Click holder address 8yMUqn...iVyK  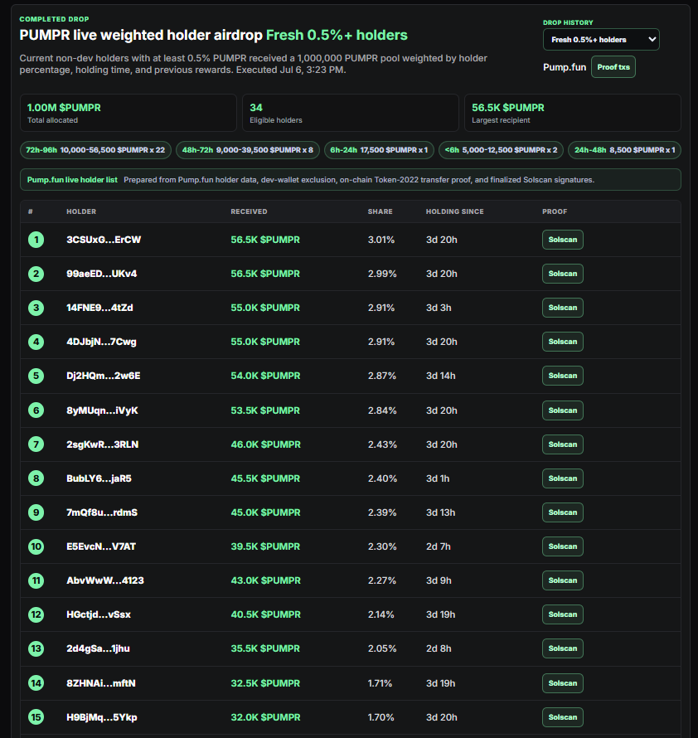(102, 410)
